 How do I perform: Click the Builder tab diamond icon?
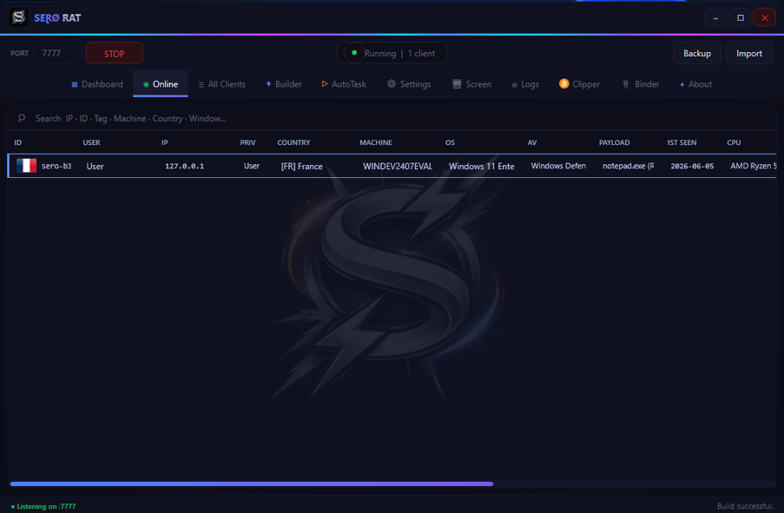pos(268,84)
